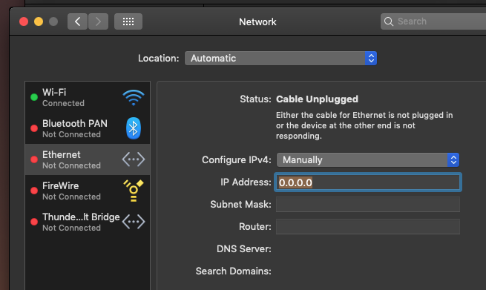Viewport: 486px width, 290px height.
Task: Select Thunderbolt Bridge in the service list
Action: 88,222
